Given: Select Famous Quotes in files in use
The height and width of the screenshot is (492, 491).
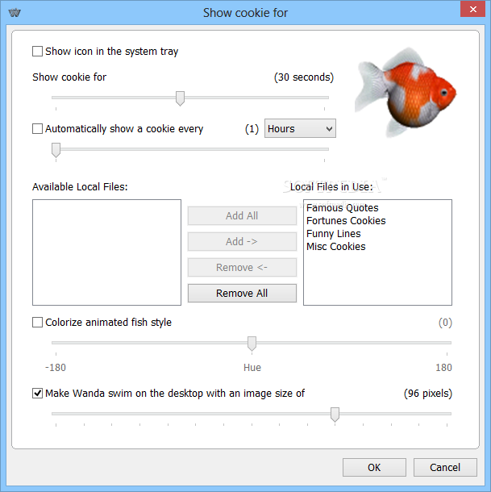Looking at the screenshot, I should 343,208.
